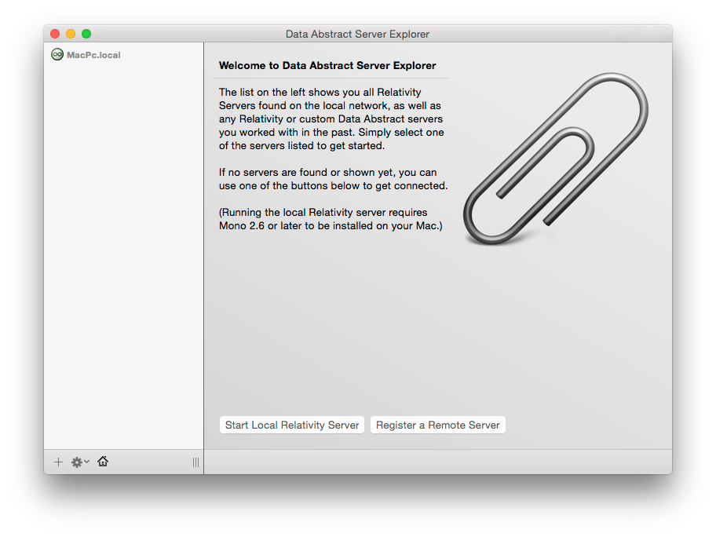Open the gear actions dropdown menu
716x537 pixels.
pyautogui.click(x=80, y=462)
